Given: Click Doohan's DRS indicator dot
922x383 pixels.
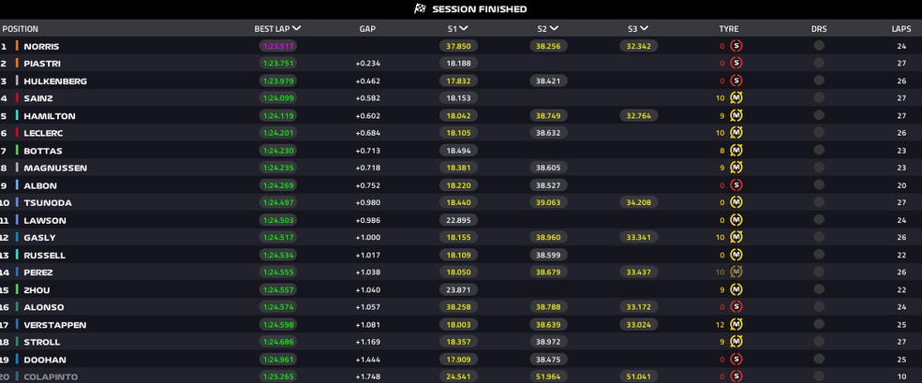Looking at the screenshot, I should (819, 359).
